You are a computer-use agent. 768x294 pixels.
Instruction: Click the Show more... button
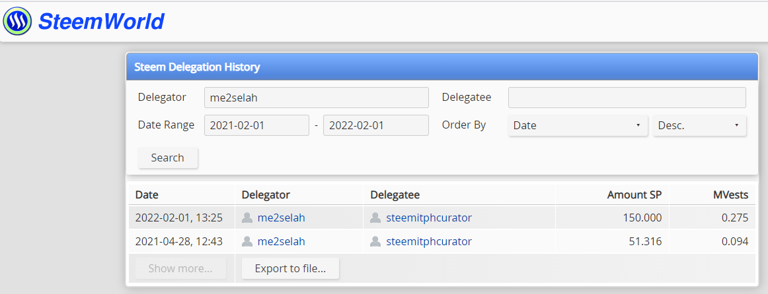point(180,268)
